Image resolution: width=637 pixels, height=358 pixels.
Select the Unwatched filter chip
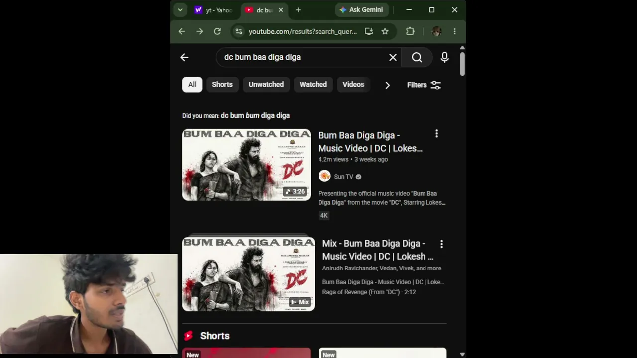point(266,85)
